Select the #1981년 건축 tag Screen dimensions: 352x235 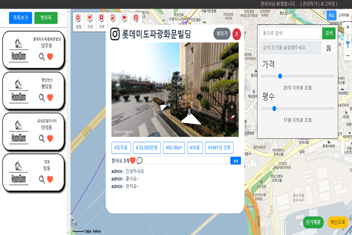tap(219, 148)
